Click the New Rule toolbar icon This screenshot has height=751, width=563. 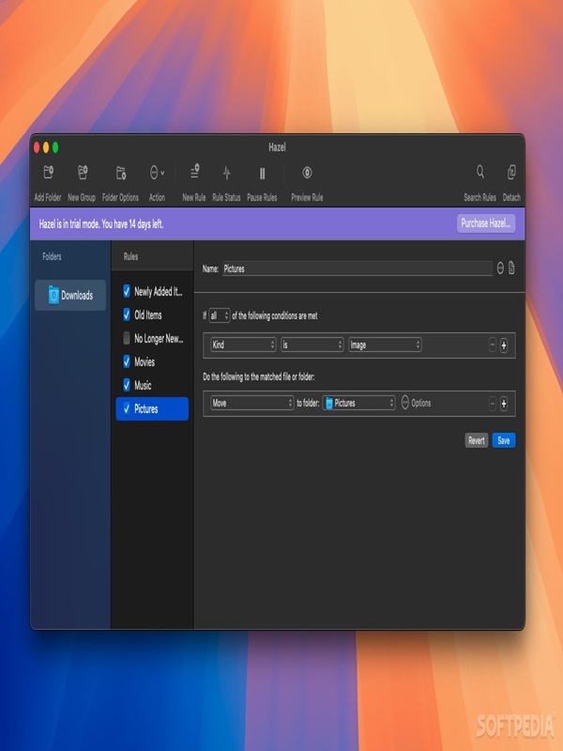[194, 172]
